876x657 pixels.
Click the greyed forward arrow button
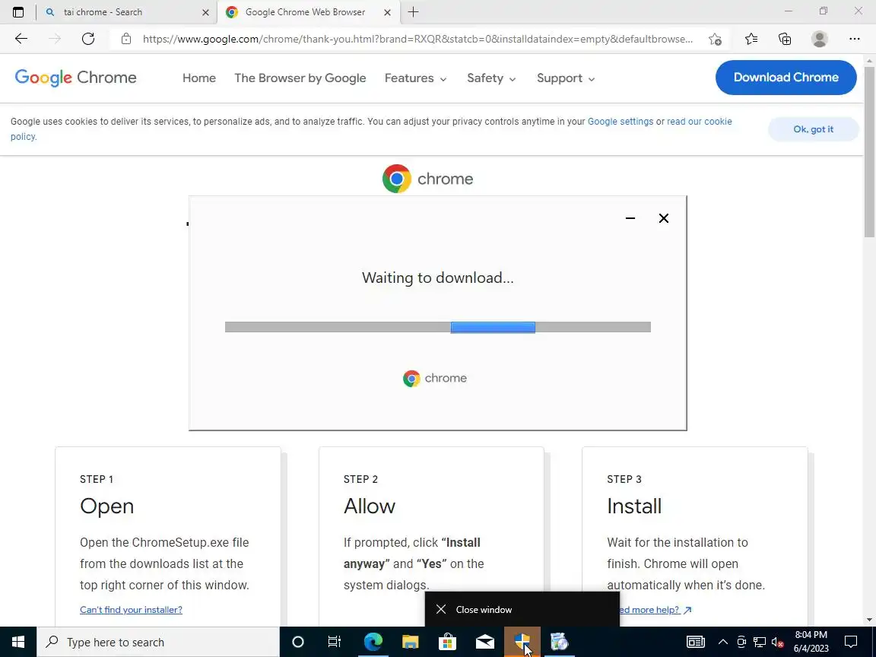[54, 39]
